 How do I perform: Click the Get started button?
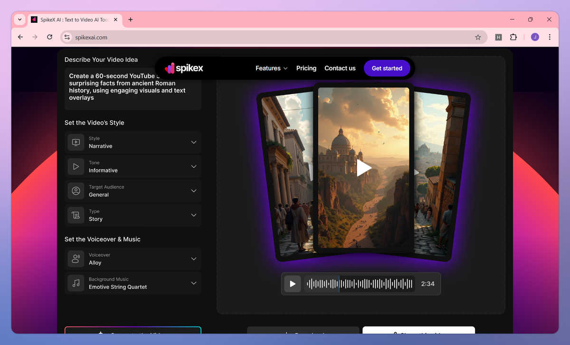click(387, 68)
